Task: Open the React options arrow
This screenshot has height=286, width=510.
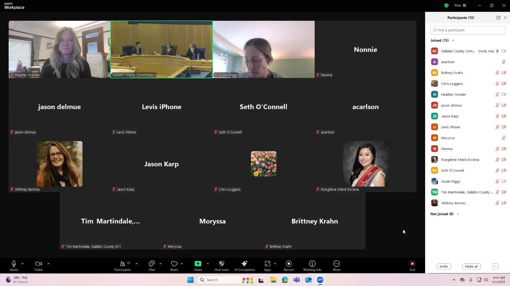Action: (x=182, y=263)
